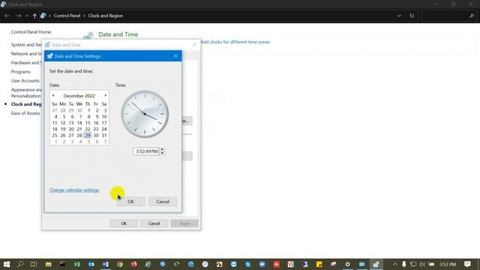Open Control Panel Home link
480x270 pixels.
(31, 31)
